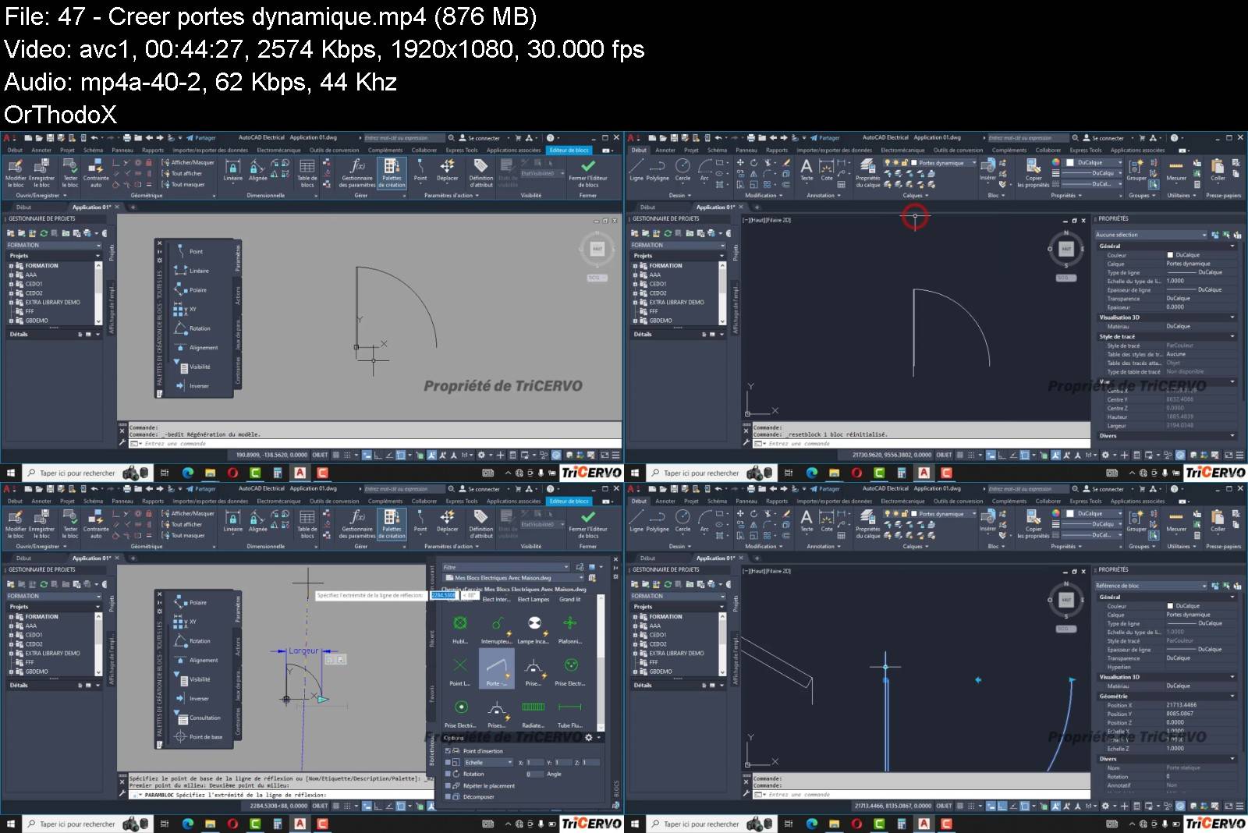Open Filtre dropdown in bottom-left frame blocks palette
The image size is (1248, 833).
(x=506, y=567)
